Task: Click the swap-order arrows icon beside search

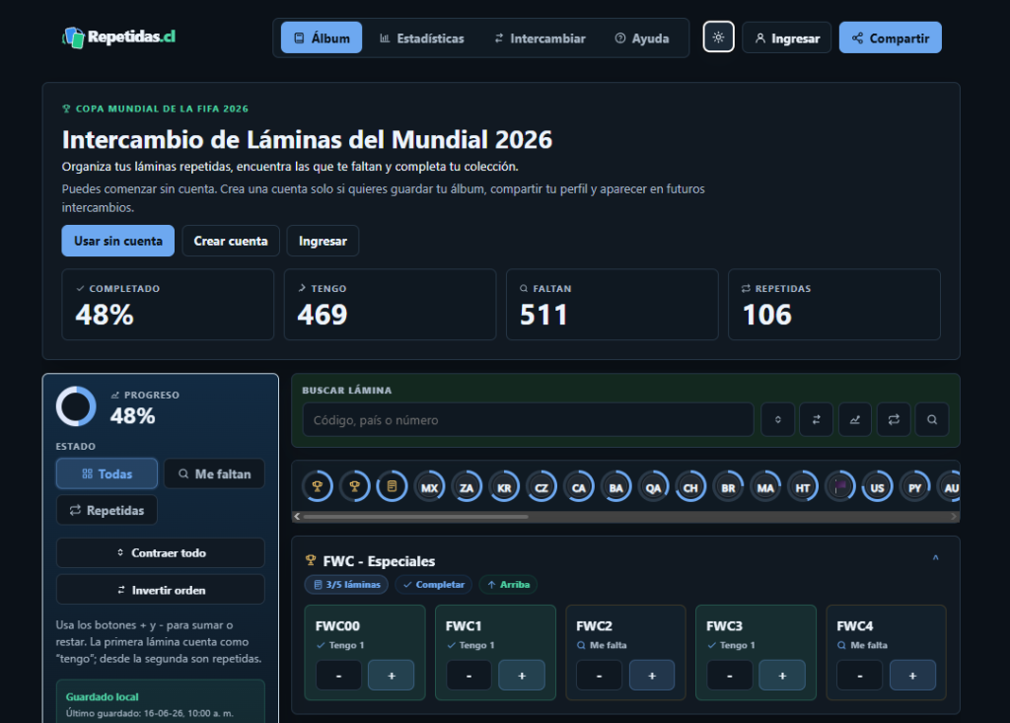Action: [816, 420]
